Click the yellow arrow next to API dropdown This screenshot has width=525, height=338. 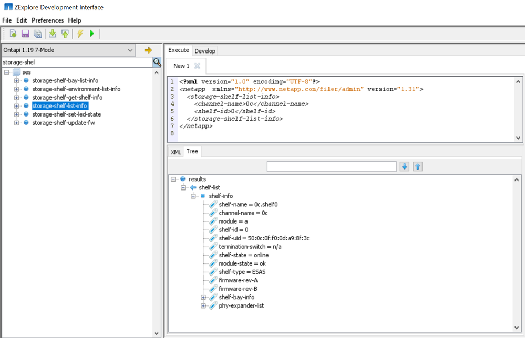click(x=148, y=50)
